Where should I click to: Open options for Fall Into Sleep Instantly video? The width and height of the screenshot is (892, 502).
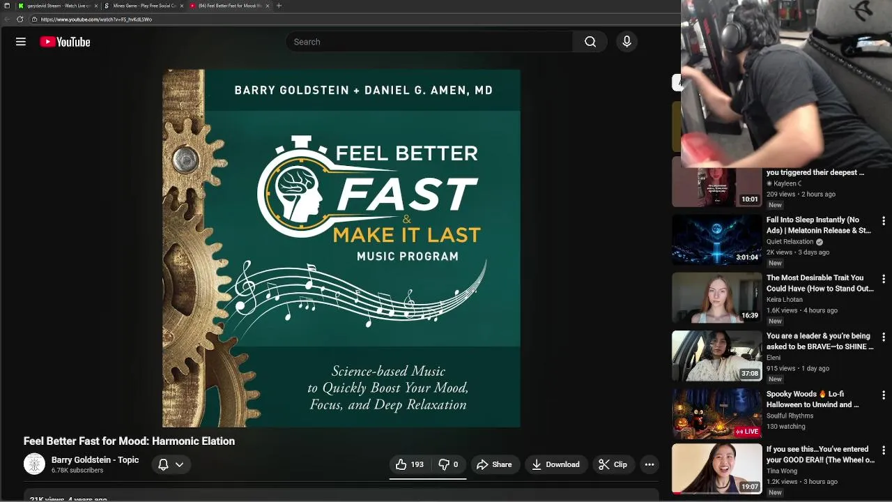pos(884,220)
